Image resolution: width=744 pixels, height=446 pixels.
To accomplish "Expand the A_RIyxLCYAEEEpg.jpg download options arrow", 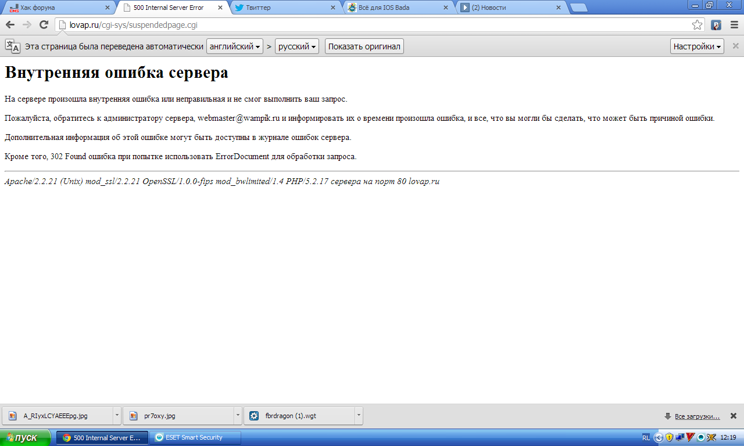I will click(x=117, y=416).
